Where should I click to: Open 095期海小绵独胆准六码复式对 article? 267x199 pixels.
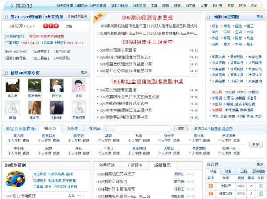click(125, 57)
